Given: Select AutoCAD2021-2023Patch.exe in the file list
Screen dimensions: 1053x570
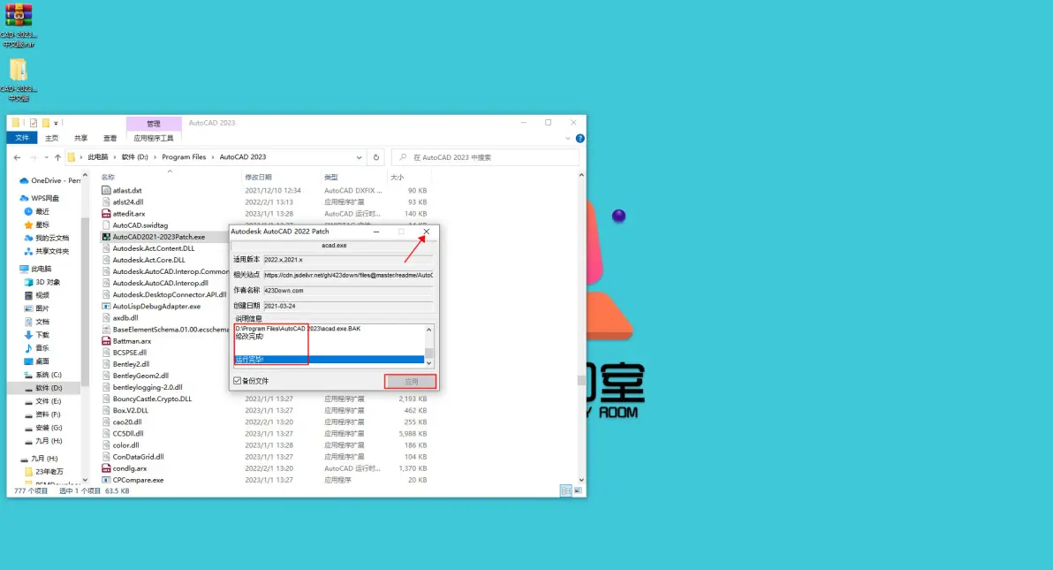Looking at the screenshot, I should [158, 237].
